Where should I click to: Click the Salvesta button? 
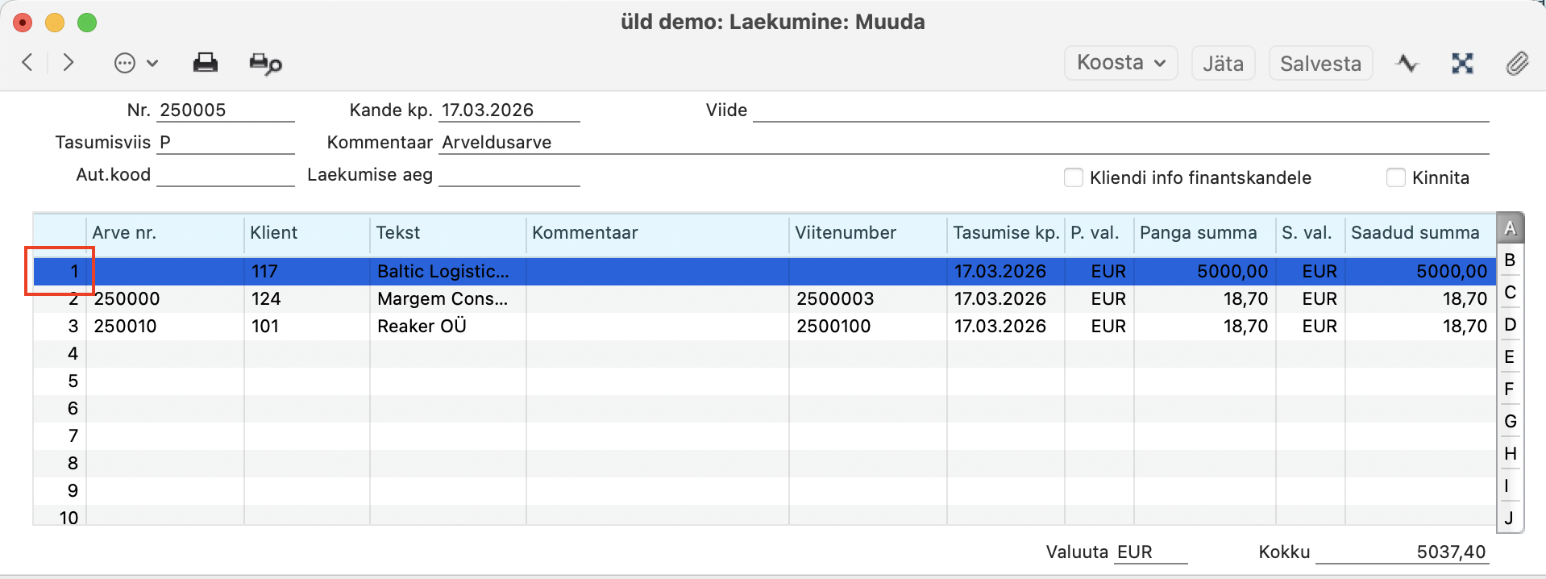(1320, 63)
